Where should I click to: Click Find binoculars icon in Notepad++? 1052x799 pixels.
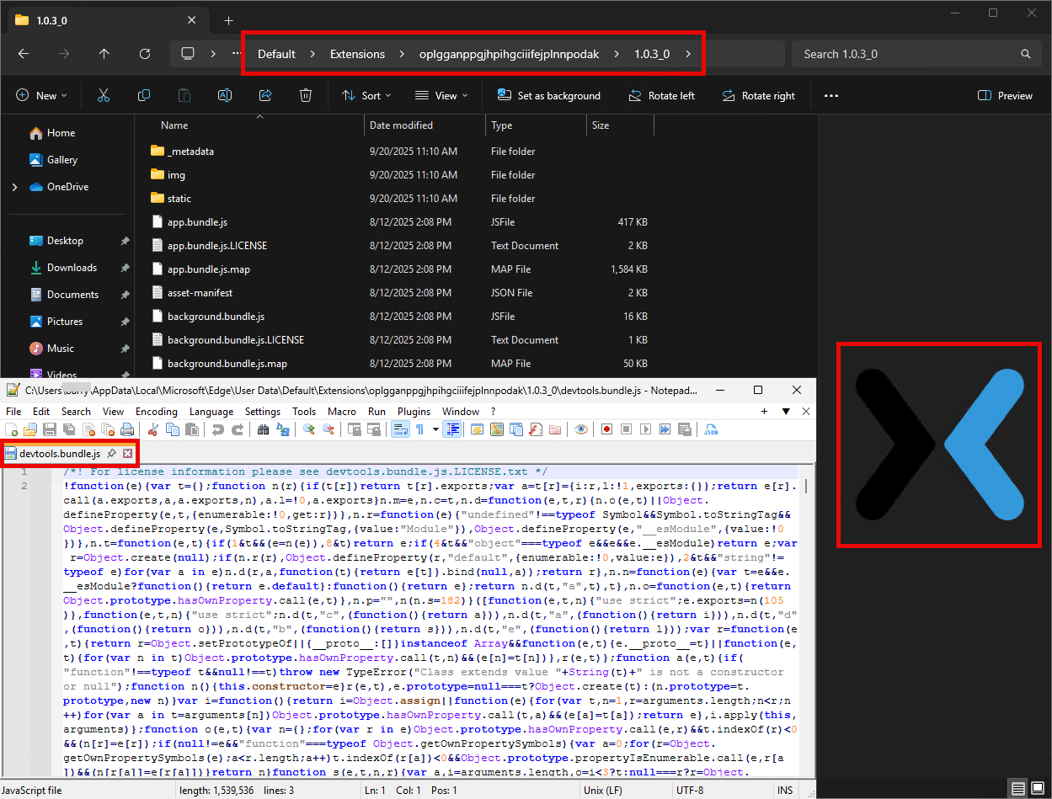click(264, 429)
